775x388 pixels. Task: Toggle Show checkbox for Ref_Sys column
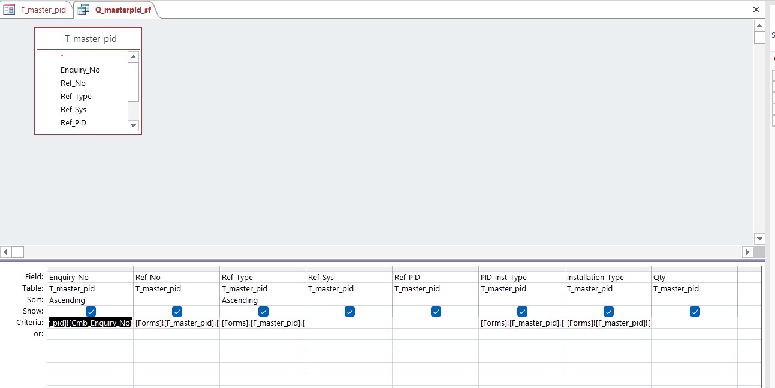(x=349, y=311)
